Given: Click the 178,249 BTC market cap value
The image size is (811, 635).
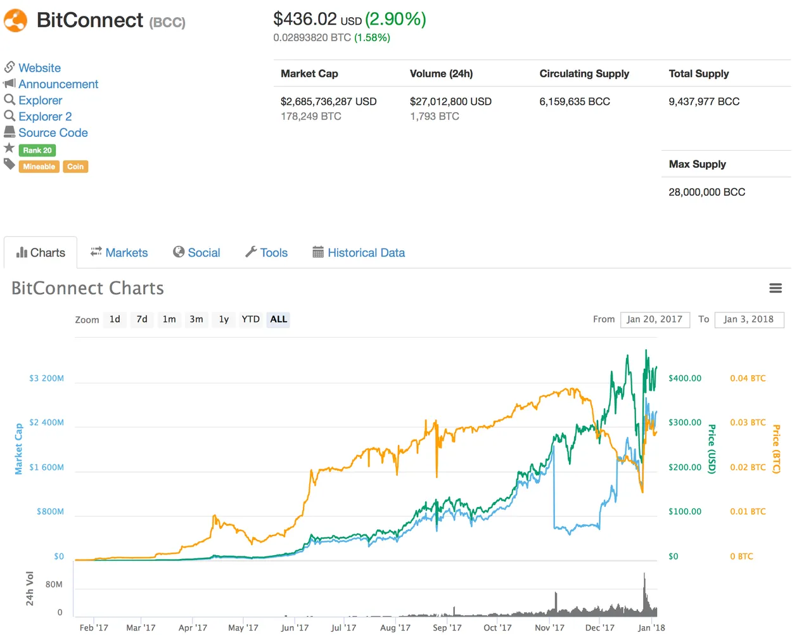Looking at the screenshot, I should pyautogui.click(x=311, y=117).
